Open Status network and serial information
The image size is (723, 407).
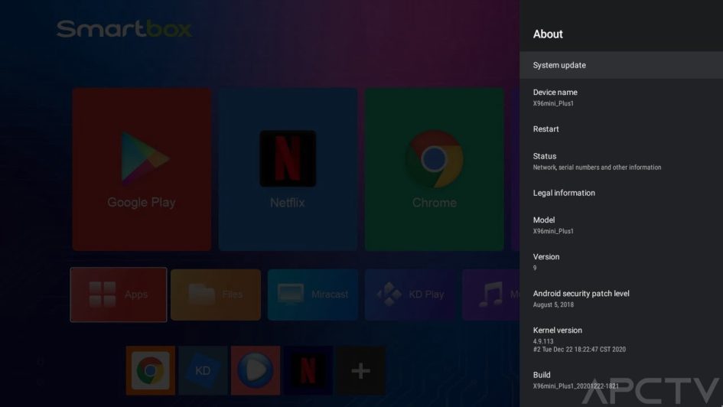pyautogui.click(x=620, y=161)
